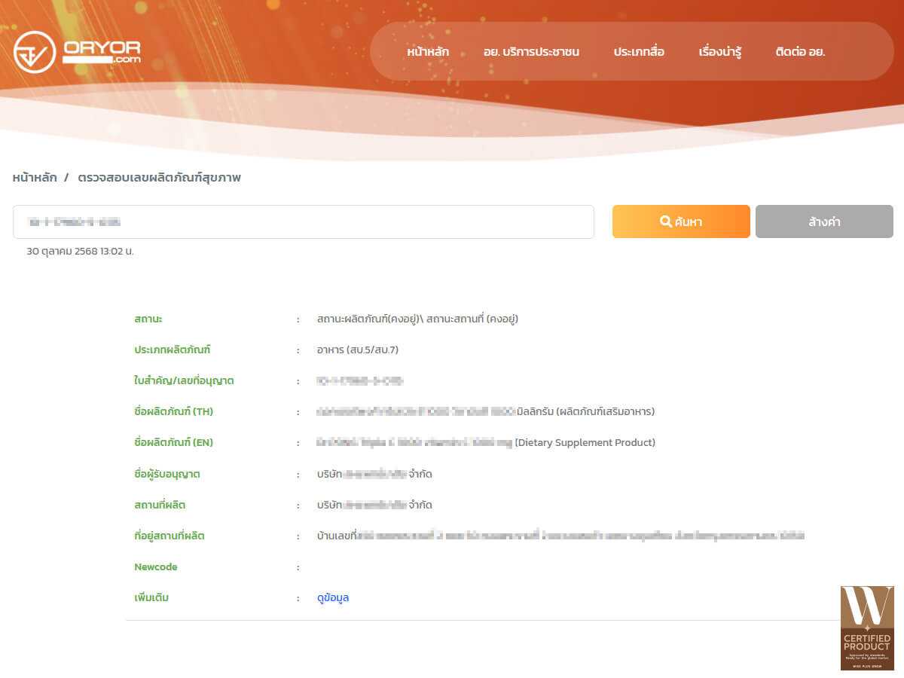
Task: Click the ตรวจสอบเลขผลิตภัณฑ์สุขภาพ breadcrumb
Action: pos(159,178)
